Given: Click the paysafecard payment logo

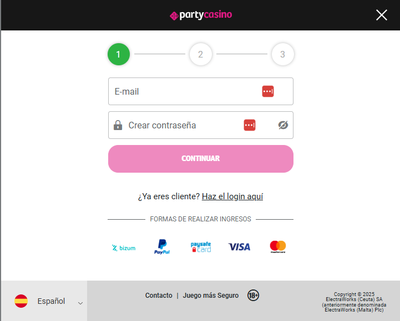Looking at the screenshot, I should [201, 247].
